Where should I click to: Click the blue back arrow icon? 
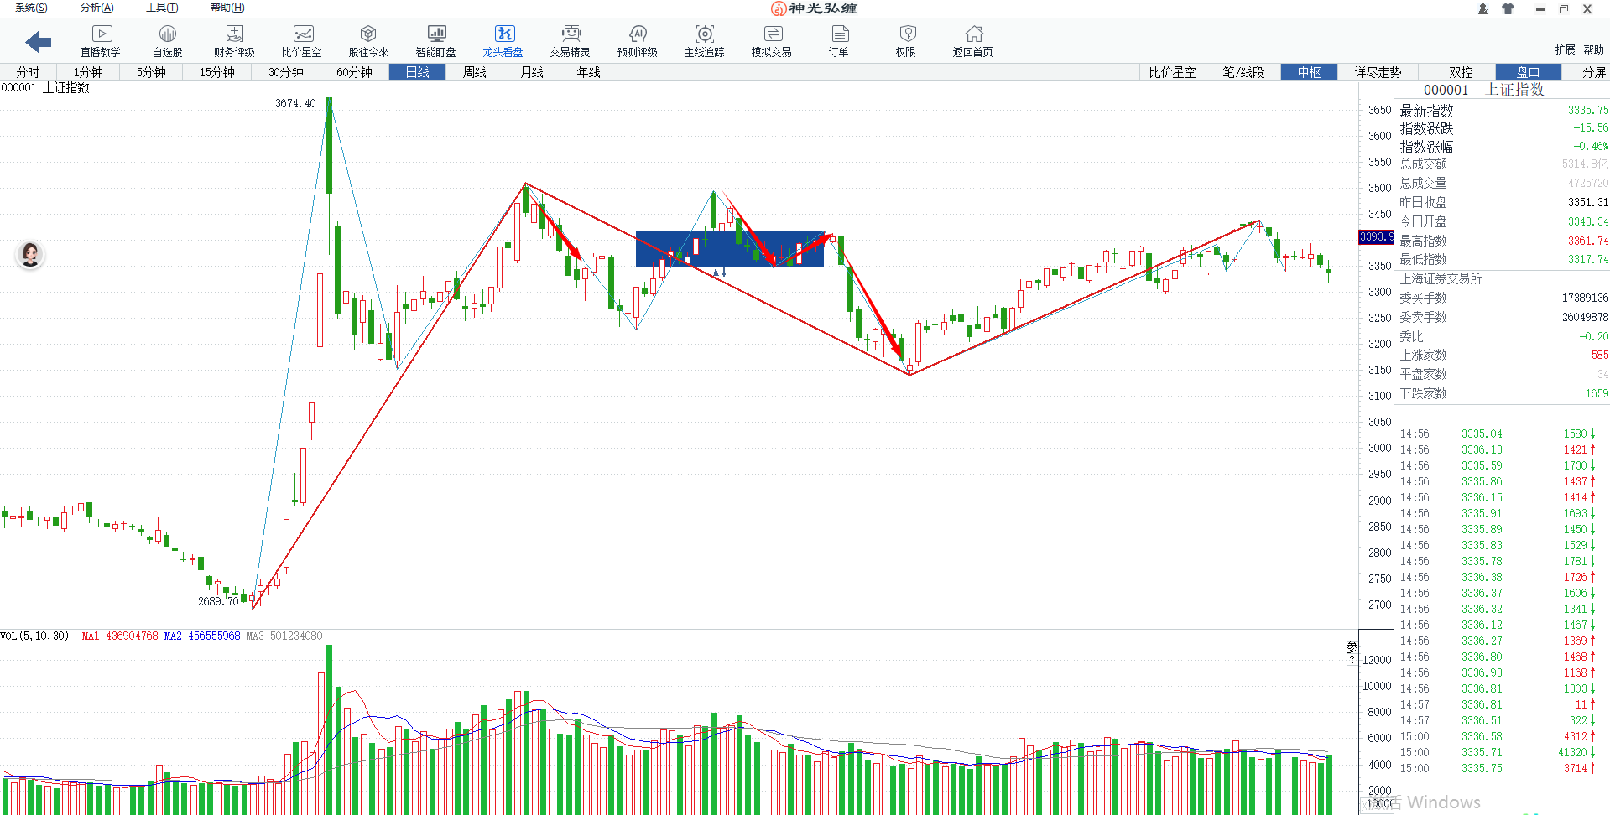pos(38,42)
